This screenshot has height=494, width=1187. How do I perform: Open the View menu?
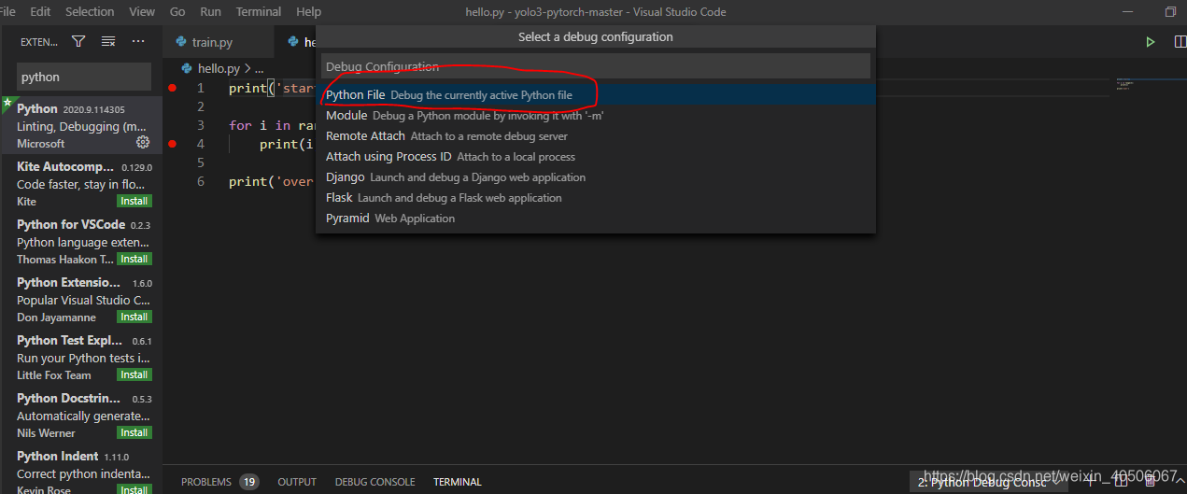tap(142, 12)
